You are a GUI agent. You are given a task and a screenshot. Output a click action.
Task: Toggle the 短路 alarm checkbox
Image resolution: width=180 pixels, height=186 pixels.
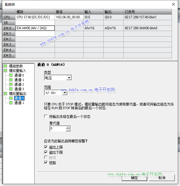(x=46, y=163)
